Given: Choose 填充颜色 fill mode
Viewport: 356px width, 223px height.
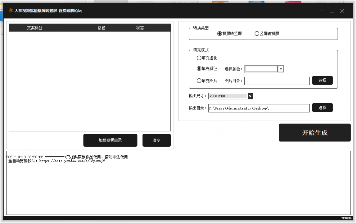Looking at the screenshot, I should pos(207,68).
